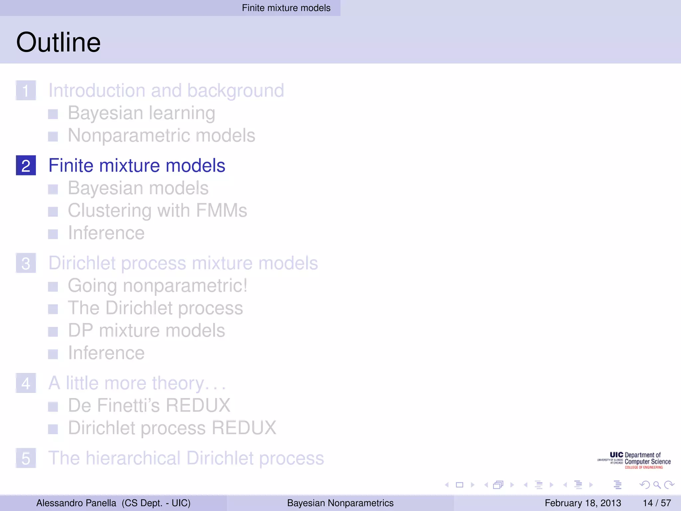This screenshot has height=511, width=681.
Task: Click the left arrow before the section lines icon
Action: (565, 485)
